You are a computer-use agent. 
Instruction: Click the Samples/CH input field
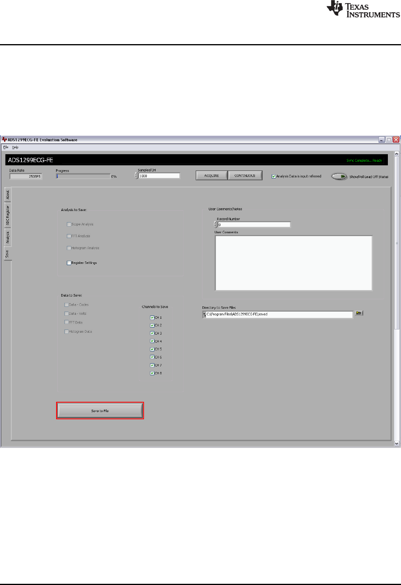[x=159, y=176]
